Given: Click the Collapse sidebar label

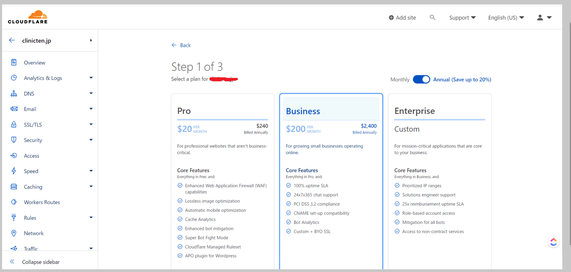Looking at the screenshot, I should tap(41, 262).
